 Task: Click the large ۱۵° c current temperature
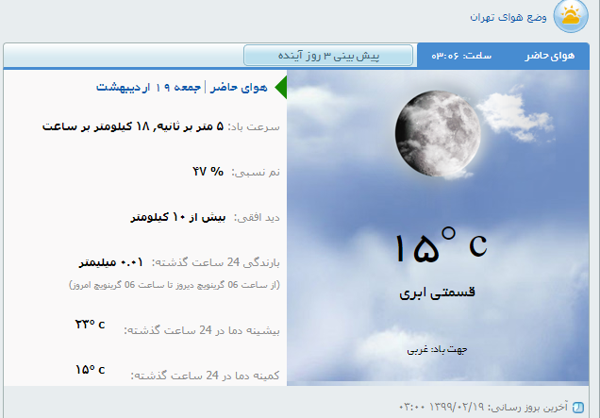click(x=442, y=245)
